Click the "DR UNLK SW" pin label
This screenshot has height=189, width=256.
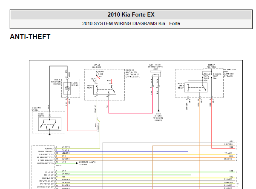click(x=48, y=178)
